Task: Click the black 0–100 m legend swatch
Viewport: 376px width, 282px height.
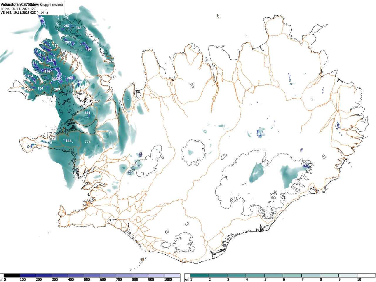Action: 12,276
